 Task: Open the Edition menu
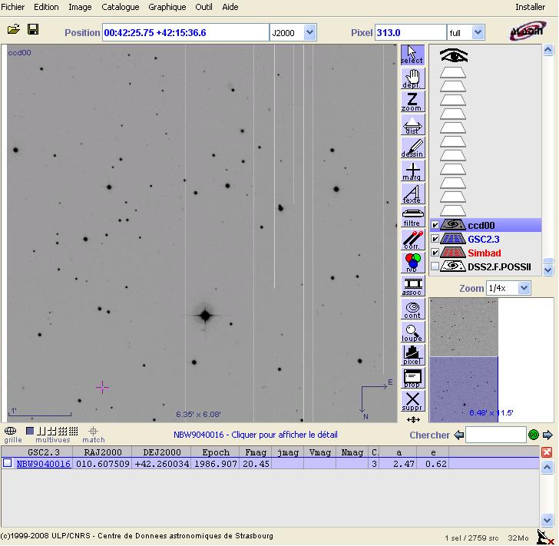click(x=46, y=7)
